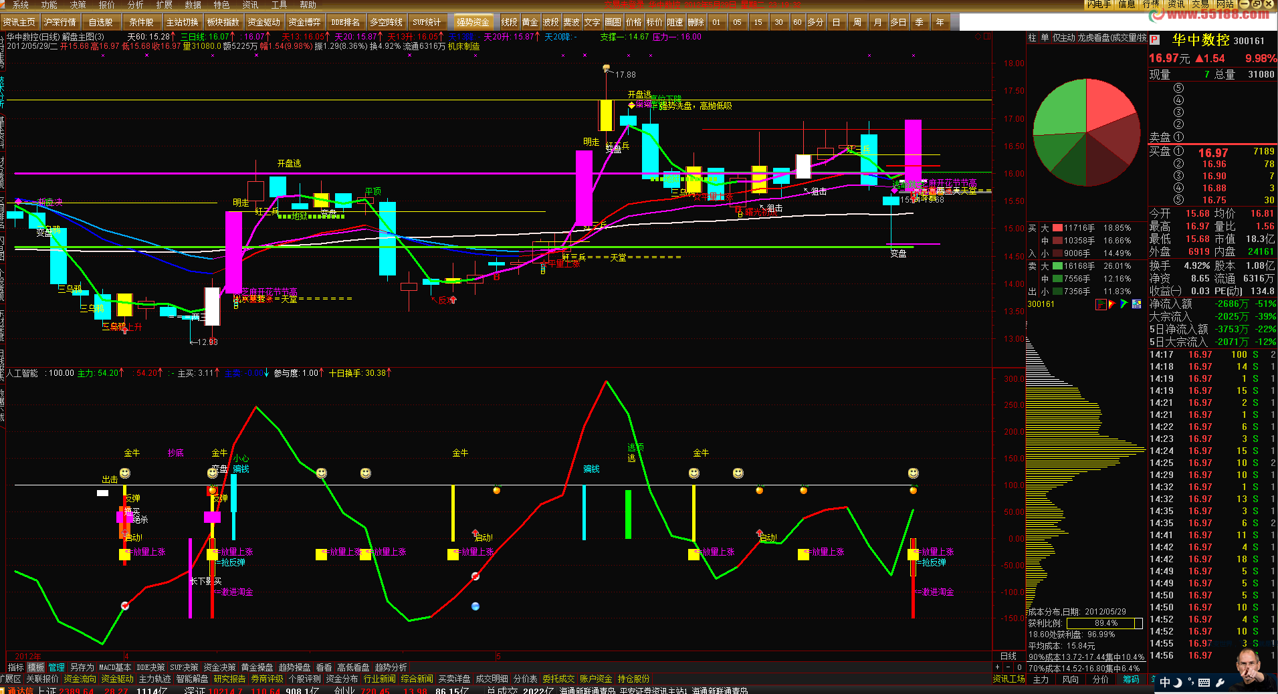Click the 资讯主页 toolbar button
This screenshot has height=694, width=1278.
(19, 22)
